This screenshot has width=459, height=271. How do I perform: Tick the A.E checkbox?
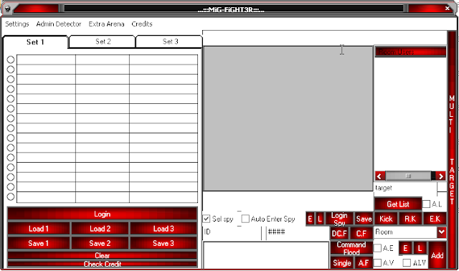click(378, 248)
